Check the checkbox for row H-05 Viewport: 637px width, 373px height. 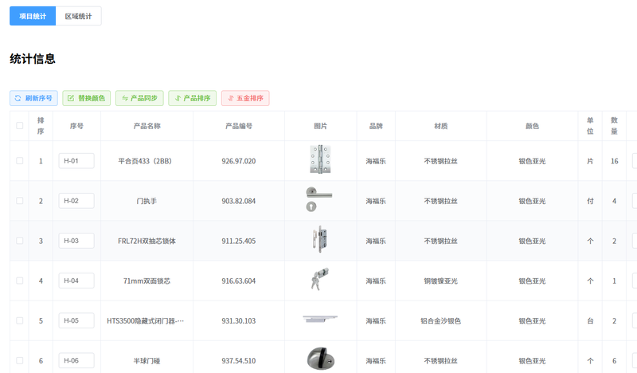click(x=19, y=320)
